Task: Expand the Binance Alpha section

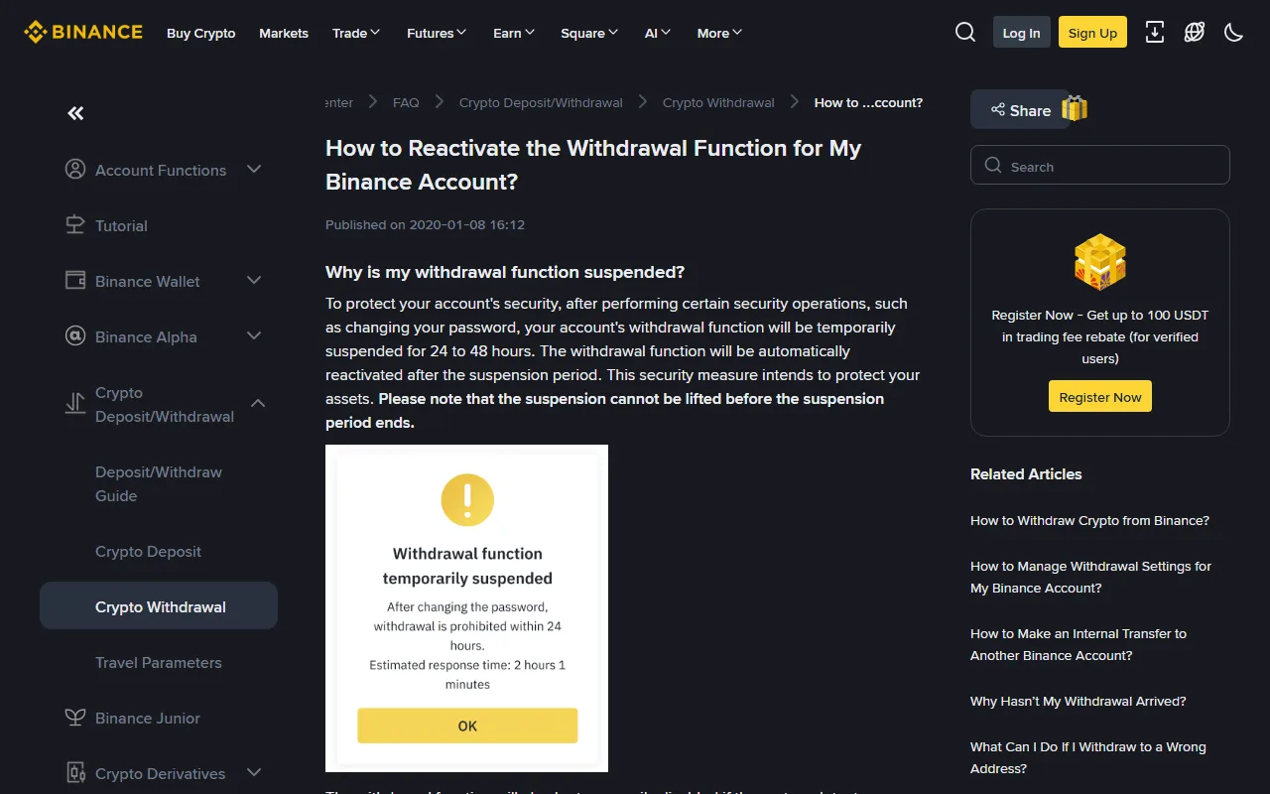Action: pyautogui.click(x=254, y=336)
